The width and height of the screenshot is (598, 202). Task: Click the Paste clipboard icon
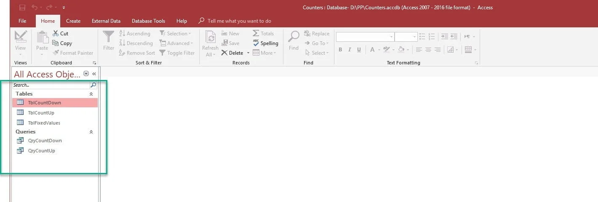[42, 37]
